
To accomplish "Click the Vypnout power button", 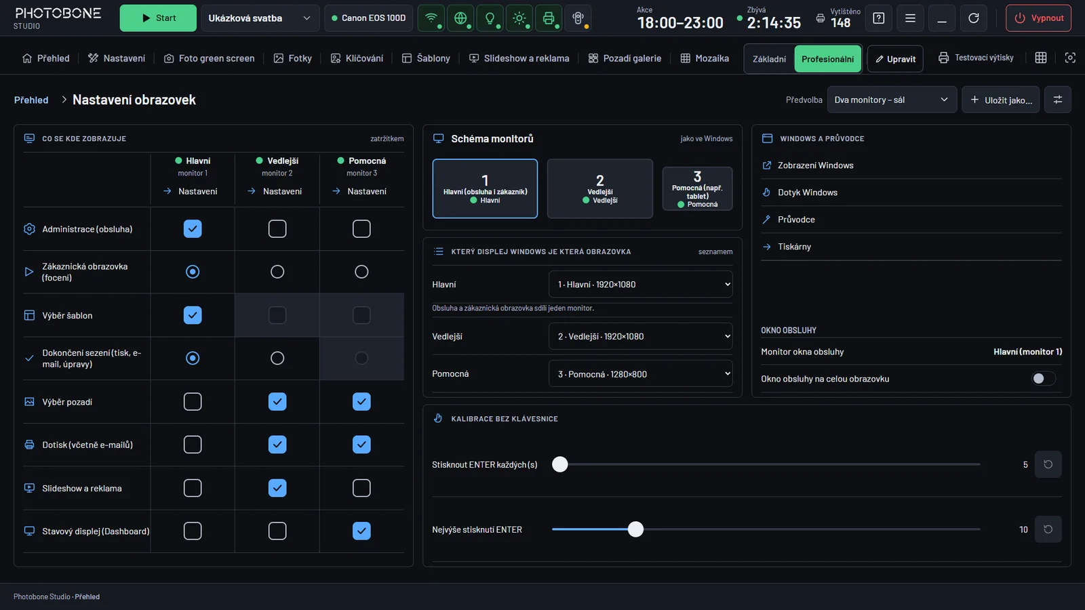I will 1038,18.
